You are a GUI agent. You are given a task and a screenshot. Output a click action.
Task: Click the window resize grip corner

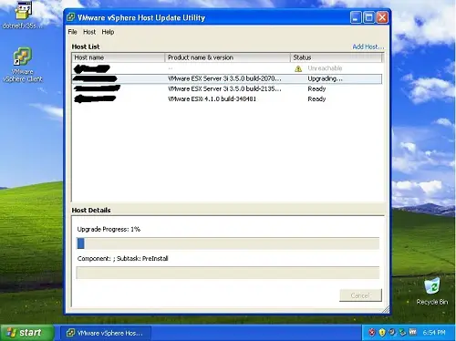[386, 309]
